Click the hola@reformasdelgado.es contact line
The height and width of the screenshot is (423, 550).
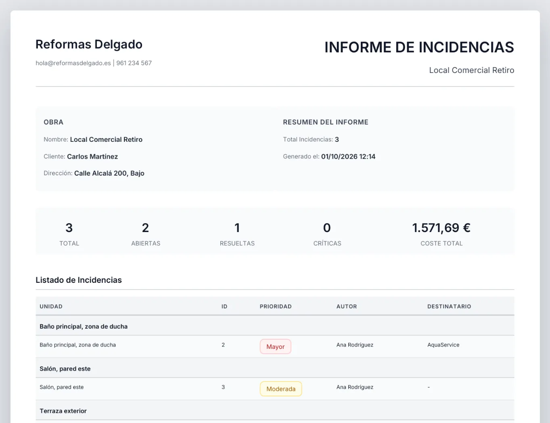pyautogui.click(x=94, y=63)
